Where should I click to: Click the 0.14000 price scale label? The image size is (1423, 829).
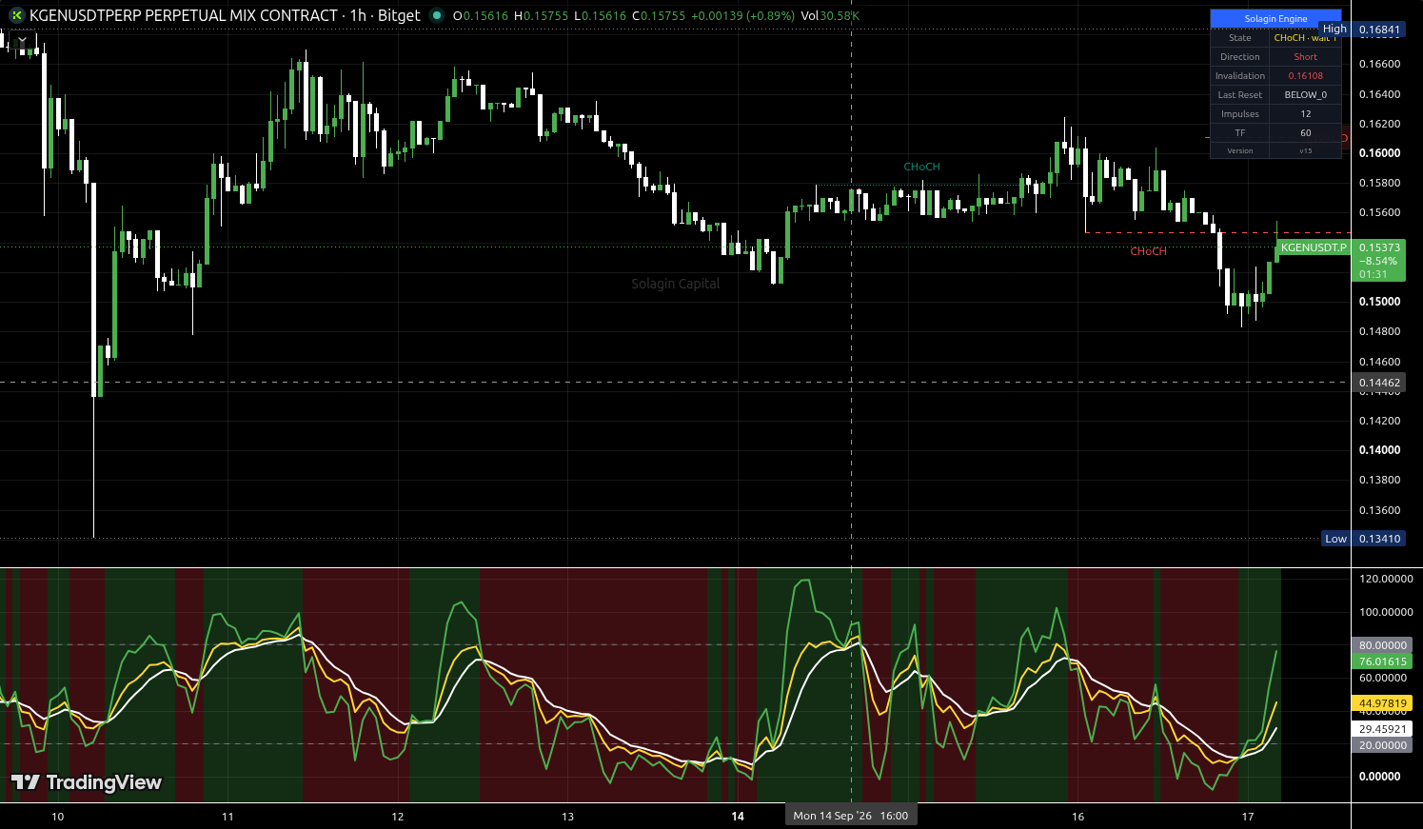(x=1379, y=450)
